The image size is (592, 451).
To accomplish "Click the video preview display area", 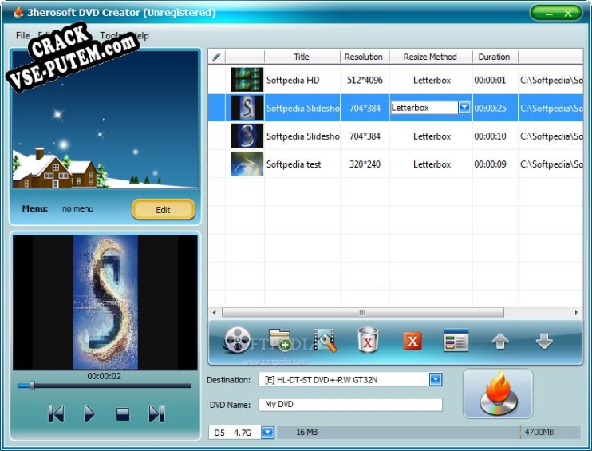I will coord(105,303).
